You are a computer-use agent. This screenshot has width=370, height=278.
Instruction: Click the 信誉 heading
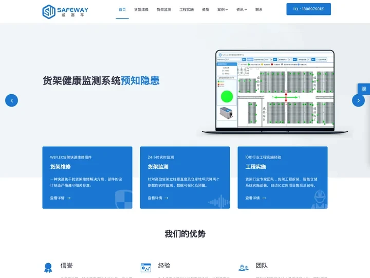coord(66,266)
